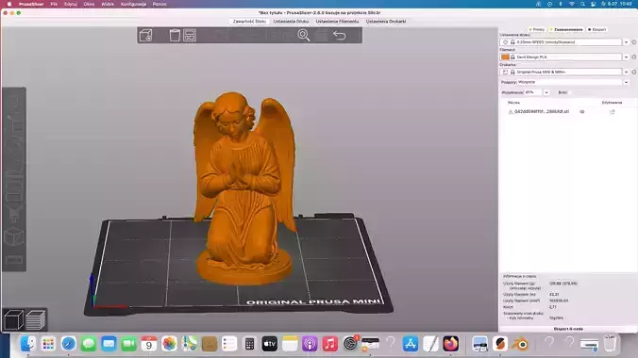Open App Store from the dock
The width and height of the screenshot is (638, 358).
click(411, 344)
